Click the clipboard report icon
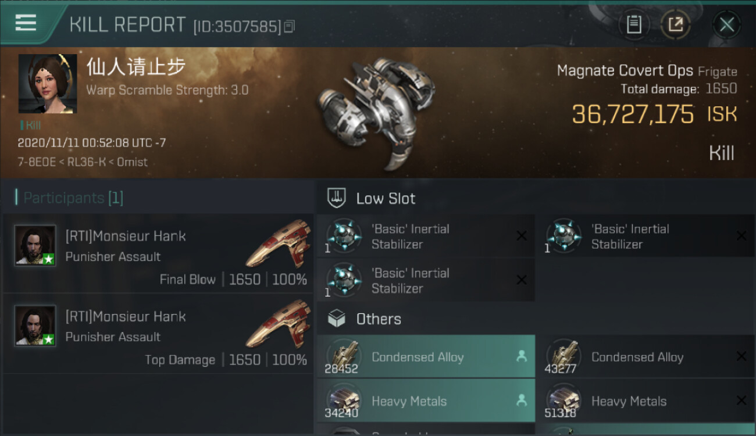 633,24
